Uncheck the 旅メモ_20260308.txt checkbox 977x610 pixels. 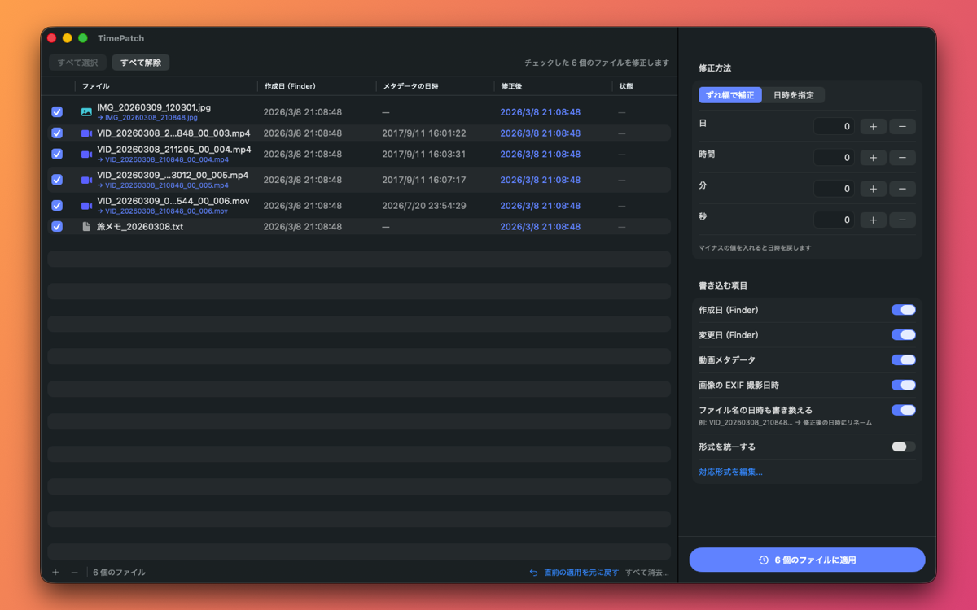point(57,227)
